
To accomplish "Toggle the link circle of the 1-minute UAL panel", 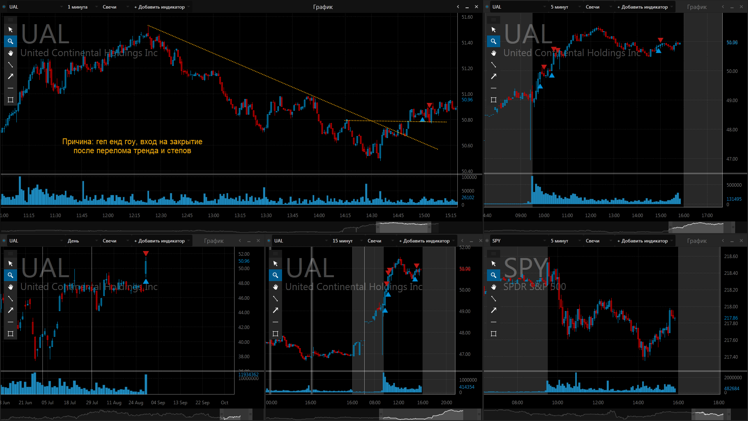I will (x=4, y=7).
